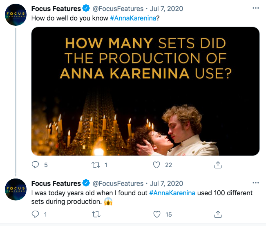Screen dimensions: 266x226
Task: Open more options menu on second tweet
Action: tap(256, 183)
